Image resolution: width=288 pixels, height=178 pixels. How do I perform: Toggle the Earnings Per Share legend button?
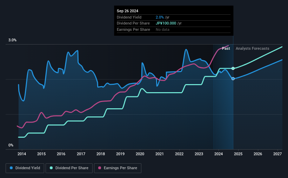[118, 168]
